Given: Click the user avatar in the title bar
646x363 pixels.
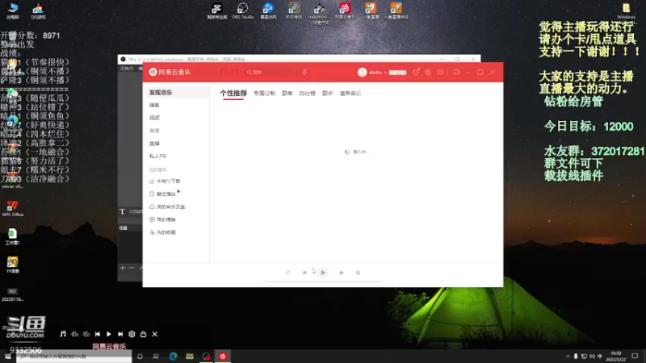Looking at the screenshot, I should 362,72.
